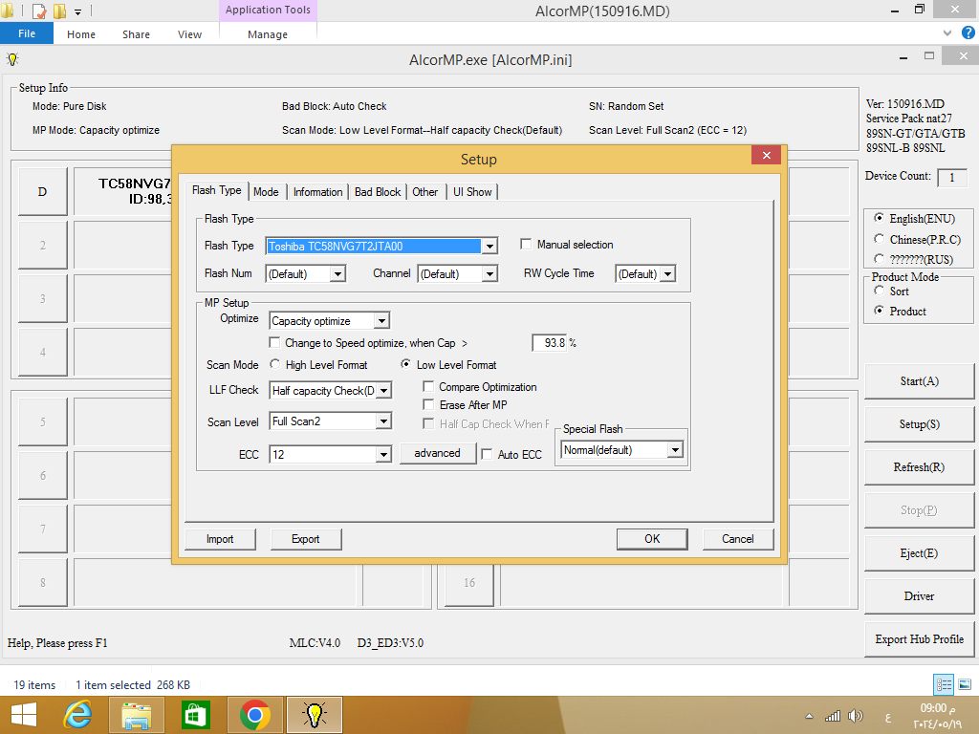The height and width of the screenshot is (734, 979).
Task: Expand the Flash Num dropdown
Action: 337,273
